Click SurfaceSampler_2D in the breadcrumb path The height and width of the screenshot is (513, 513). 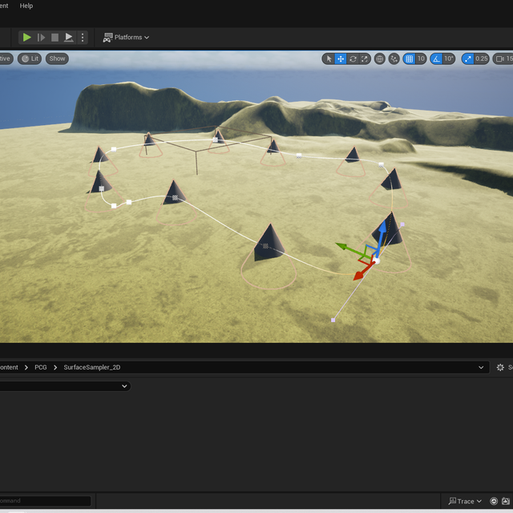[x=92, y=367]
